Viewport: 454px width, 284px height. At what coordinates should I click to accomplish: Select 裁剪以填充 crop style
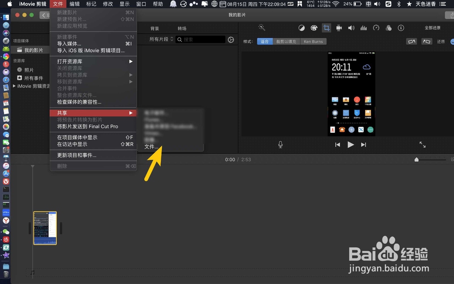tap(286, 41)
